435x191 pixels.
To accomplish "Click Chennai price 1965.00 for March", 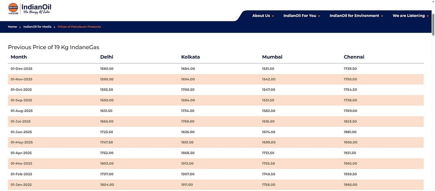I will (x=350, y=164).
